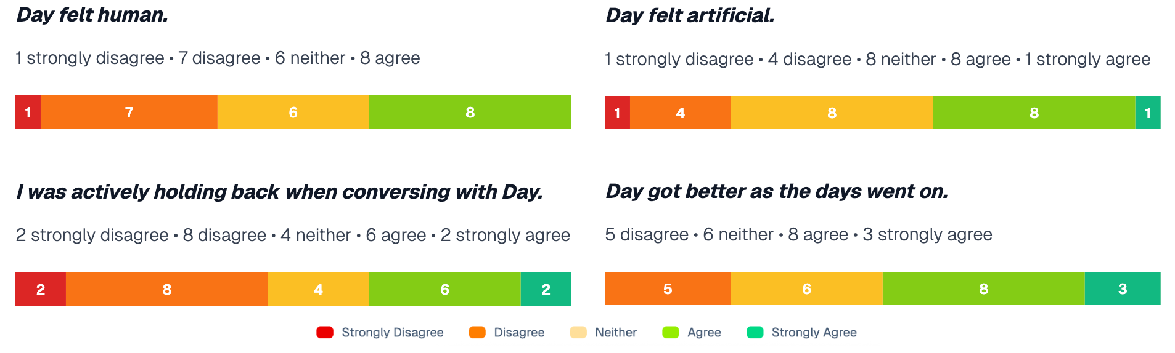The height and width of the screenshot is (353, 1175).
Task: Click the orange 4 segment in "Day felt artificial" bar
Action: (680, 113)
